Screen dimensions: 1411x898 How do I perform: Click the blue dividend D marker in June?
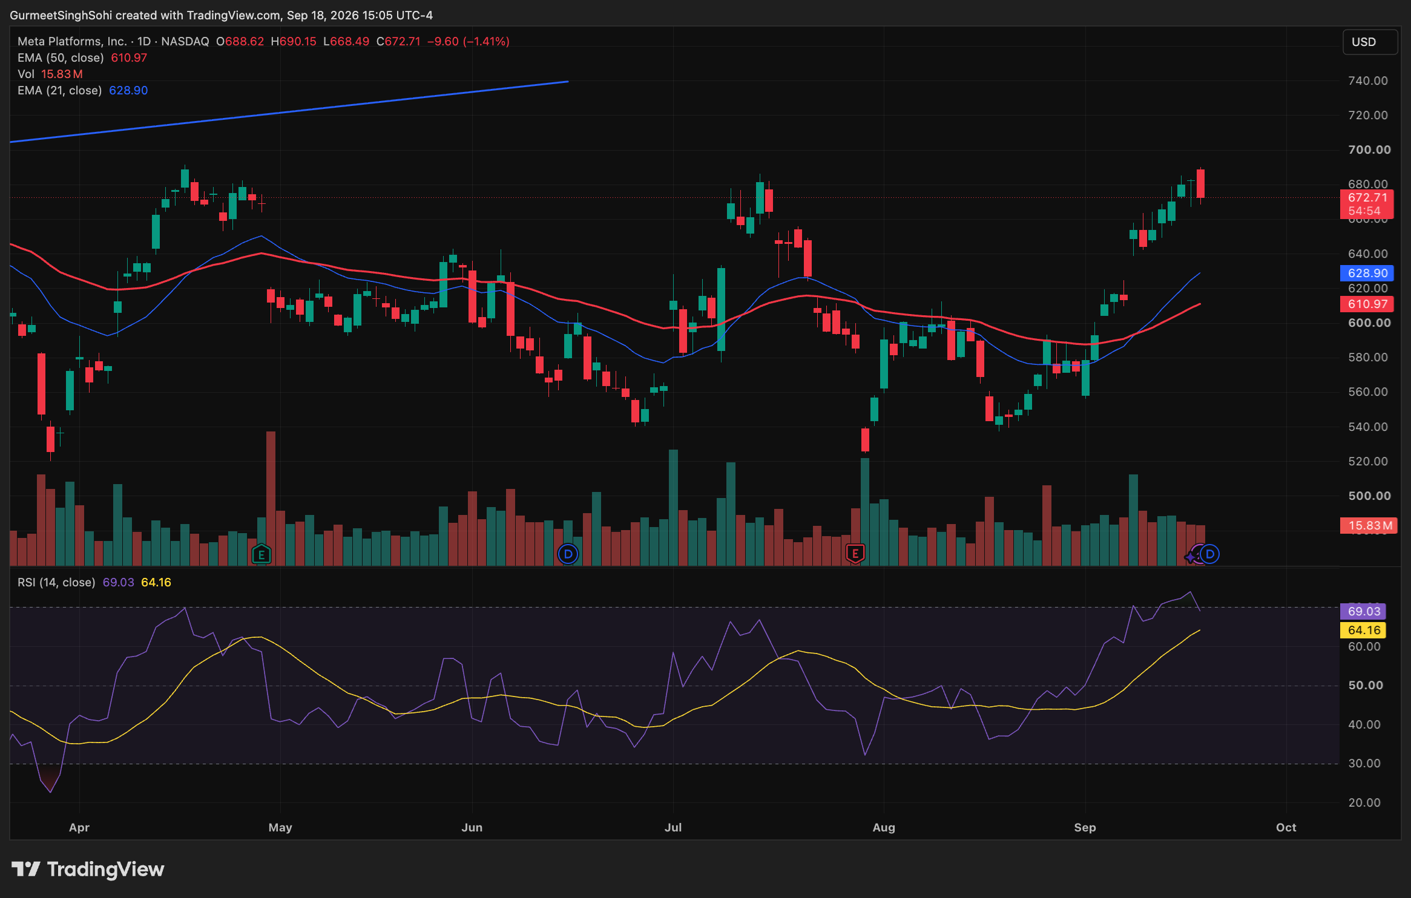[568, 554]
